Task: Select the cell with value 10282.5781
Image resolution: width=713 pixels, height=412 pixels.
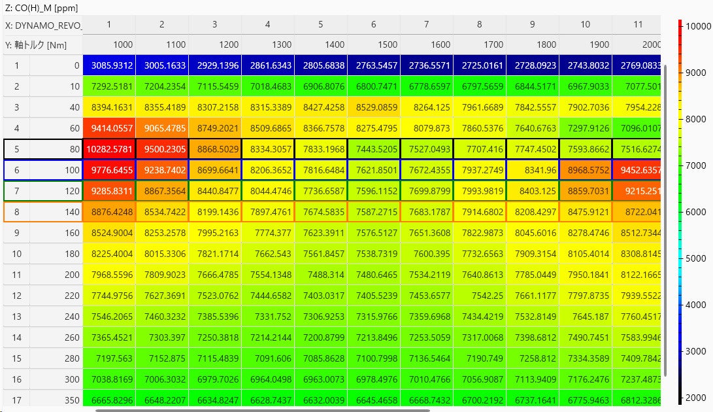Action: 109,149
